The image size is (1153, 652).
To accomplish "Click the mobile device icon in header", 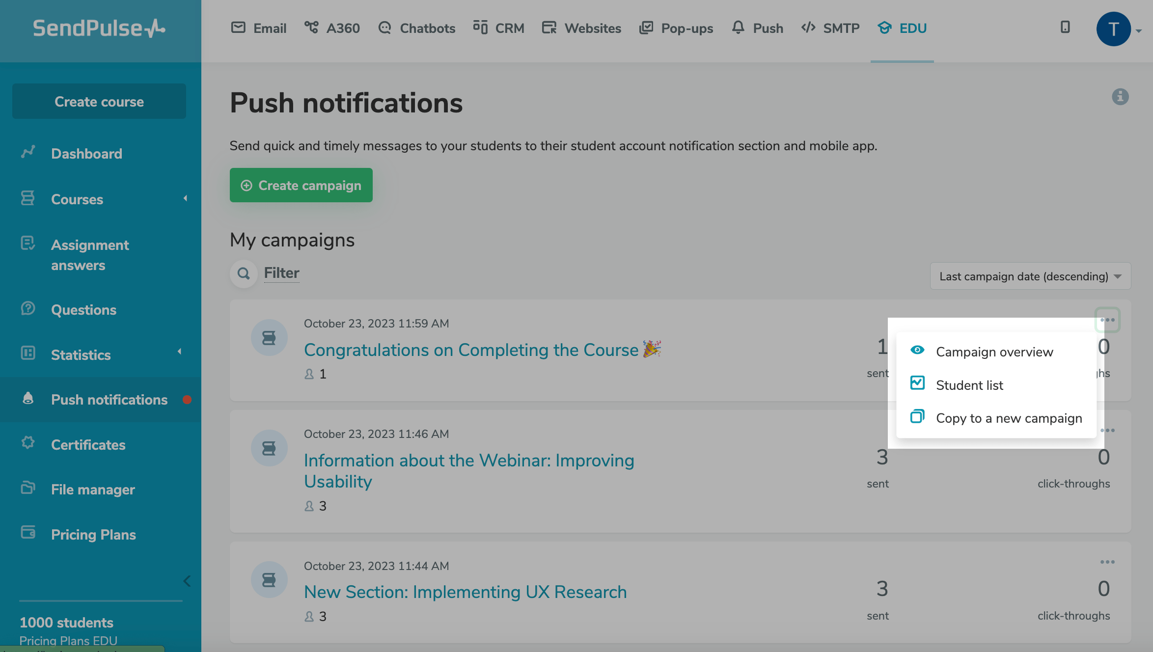I will coord(1065,27).
